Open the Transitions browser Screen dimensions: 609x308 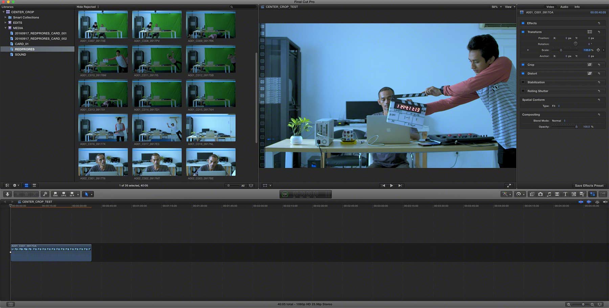coord(557,194)
